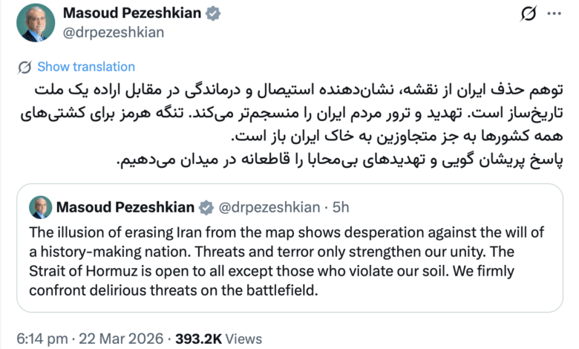Click the small avatar in the quoted tweet
The image size is (579, 349).
tap(39, 206)
